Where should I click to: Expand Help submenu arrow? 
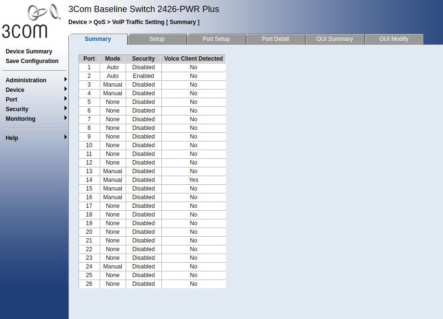click(65, 137)
